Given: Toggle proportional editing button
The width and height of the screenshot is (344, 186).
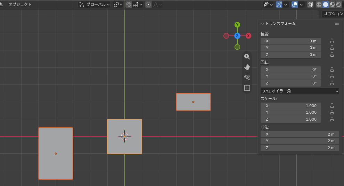Looking at the screenshot, I should pyautogui.click(x=148, y=5).
